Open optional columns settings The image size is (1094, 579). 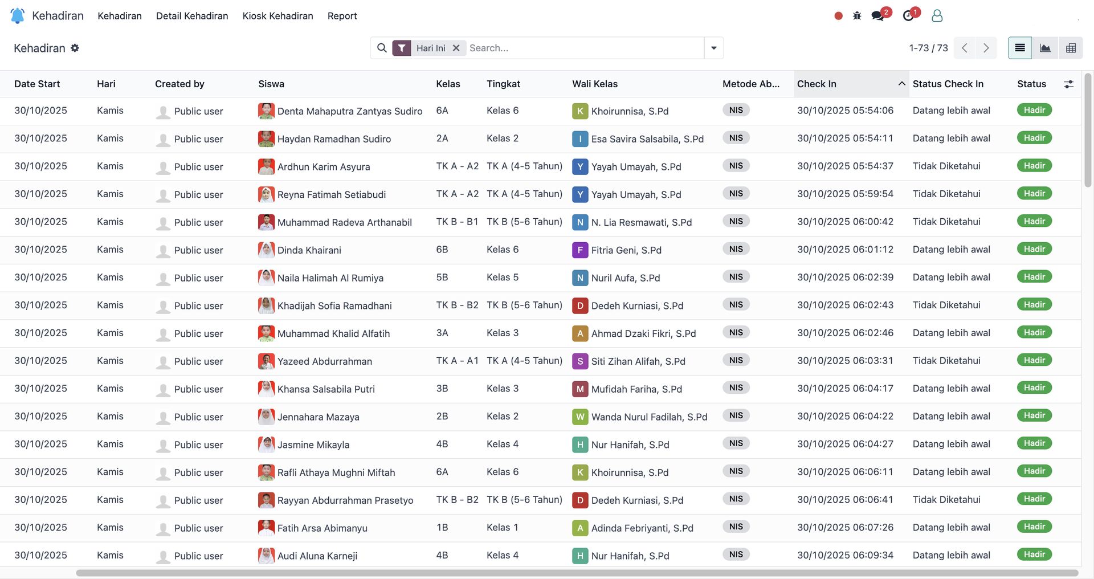pos(1068,84)
